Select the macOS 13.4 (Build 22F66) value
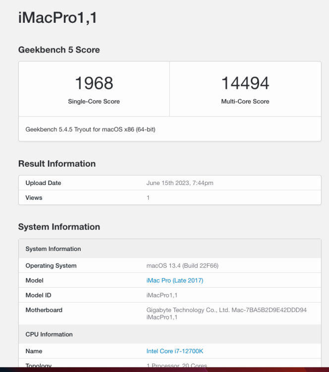 point(182,266)
